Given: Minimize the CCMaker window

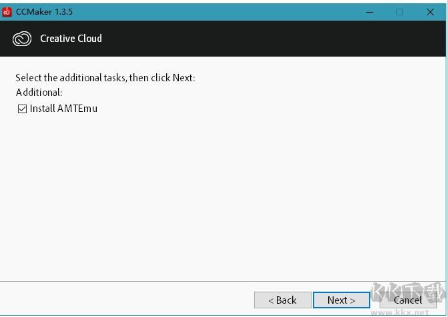Looking at the screenshot, I should click(369, 11).
